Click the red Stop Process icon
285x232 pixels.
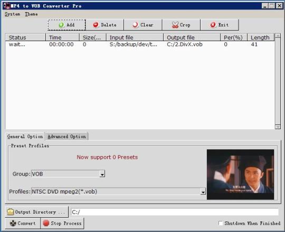(x=46, y=223)
